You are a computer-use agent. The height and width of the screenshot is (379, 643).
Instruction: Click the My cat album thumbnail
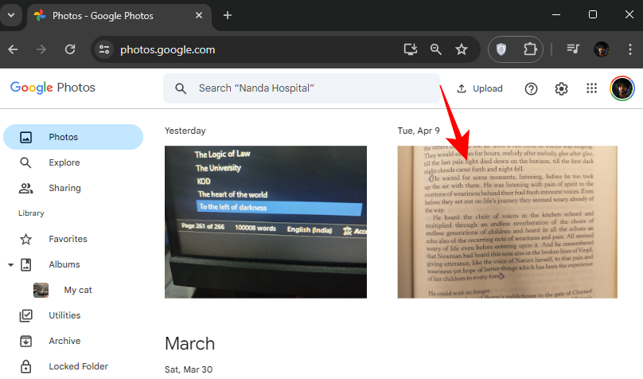41,290
